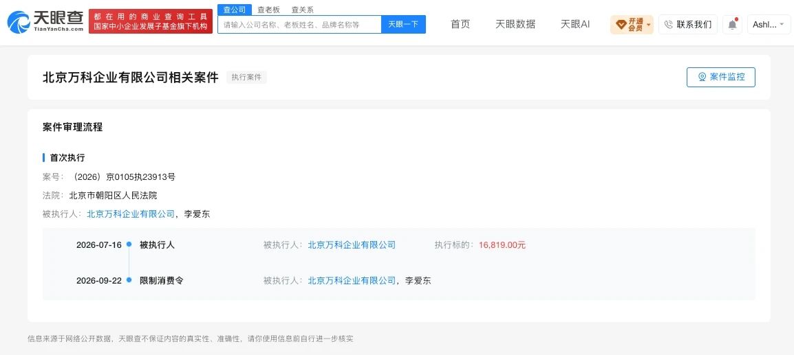Click the 天眼一下 search button
The width and height of the screenshot is (794, 355).
[403, 24]
